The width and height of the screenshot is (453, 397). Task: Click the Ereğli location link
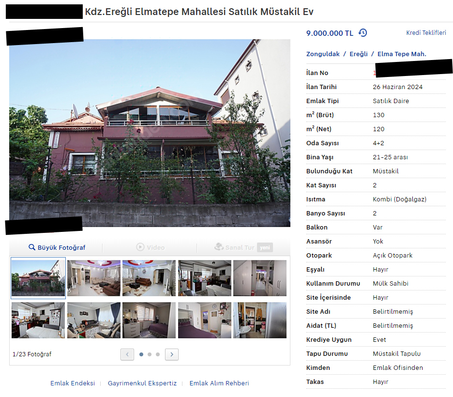(x=359, y=54)
